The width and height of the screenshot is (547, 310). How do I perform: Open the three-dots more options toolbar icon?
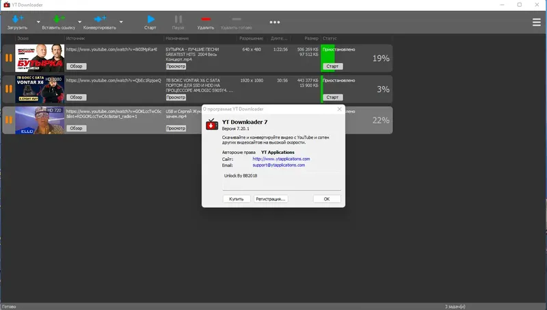click(x=275, y=22)
